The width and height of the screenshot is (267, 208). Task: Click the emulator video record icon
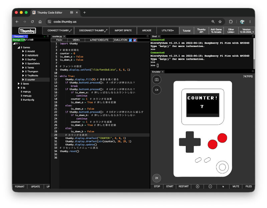[157, 90]
